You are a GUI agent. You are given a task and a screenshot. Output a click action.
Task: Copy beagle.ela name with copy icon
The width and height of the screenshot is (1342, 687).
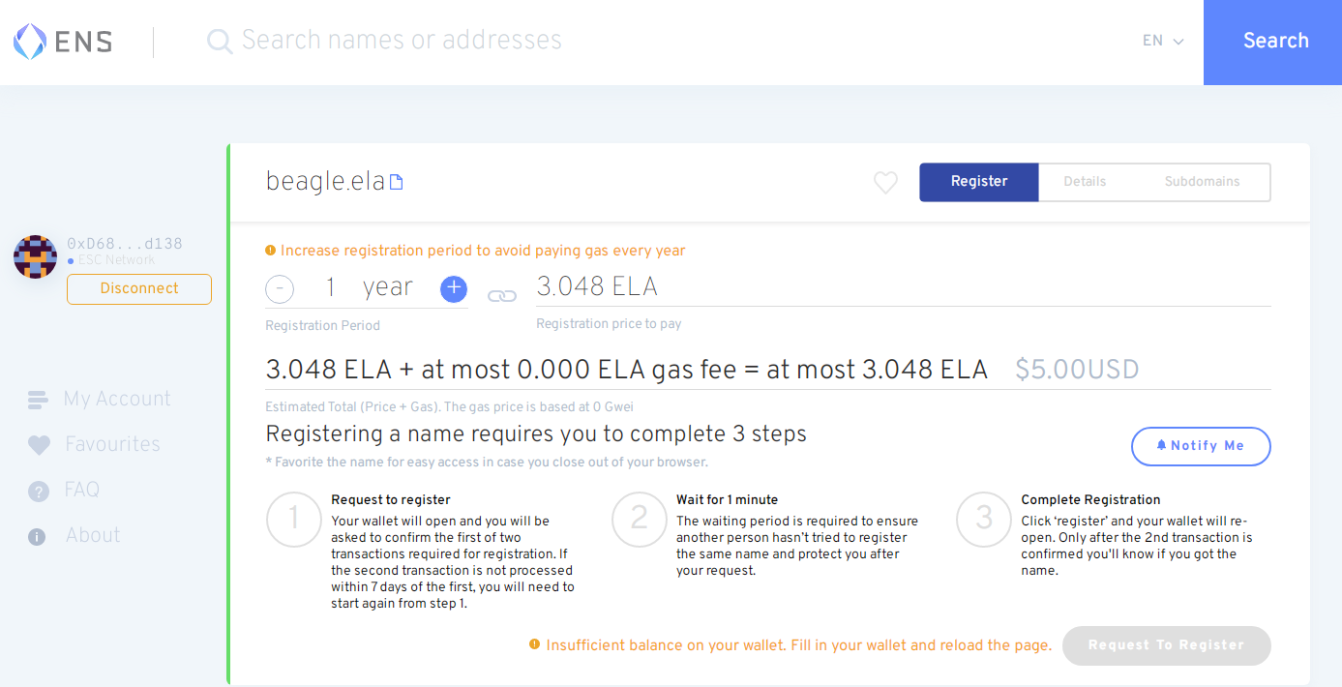click(396, 182)
